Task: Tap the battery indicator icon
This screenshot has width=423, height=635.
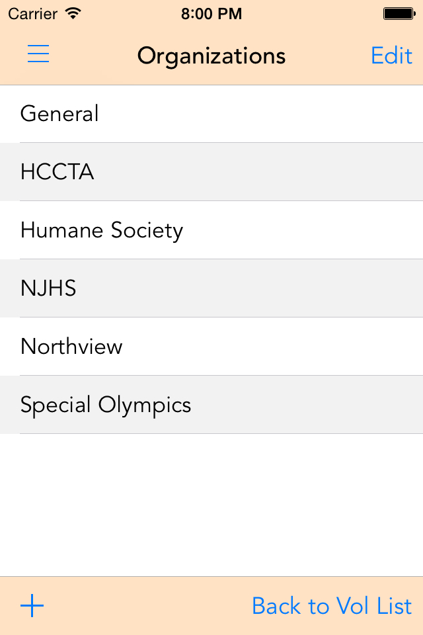Action: click(398, 13)
